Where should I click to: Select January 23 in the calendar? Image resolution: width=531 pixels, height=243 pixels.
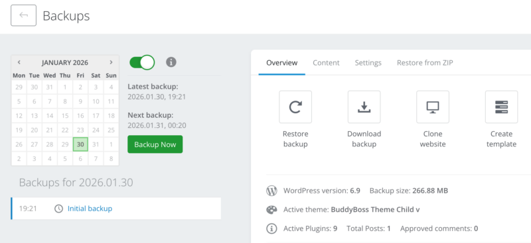click(x=80, y=130)
